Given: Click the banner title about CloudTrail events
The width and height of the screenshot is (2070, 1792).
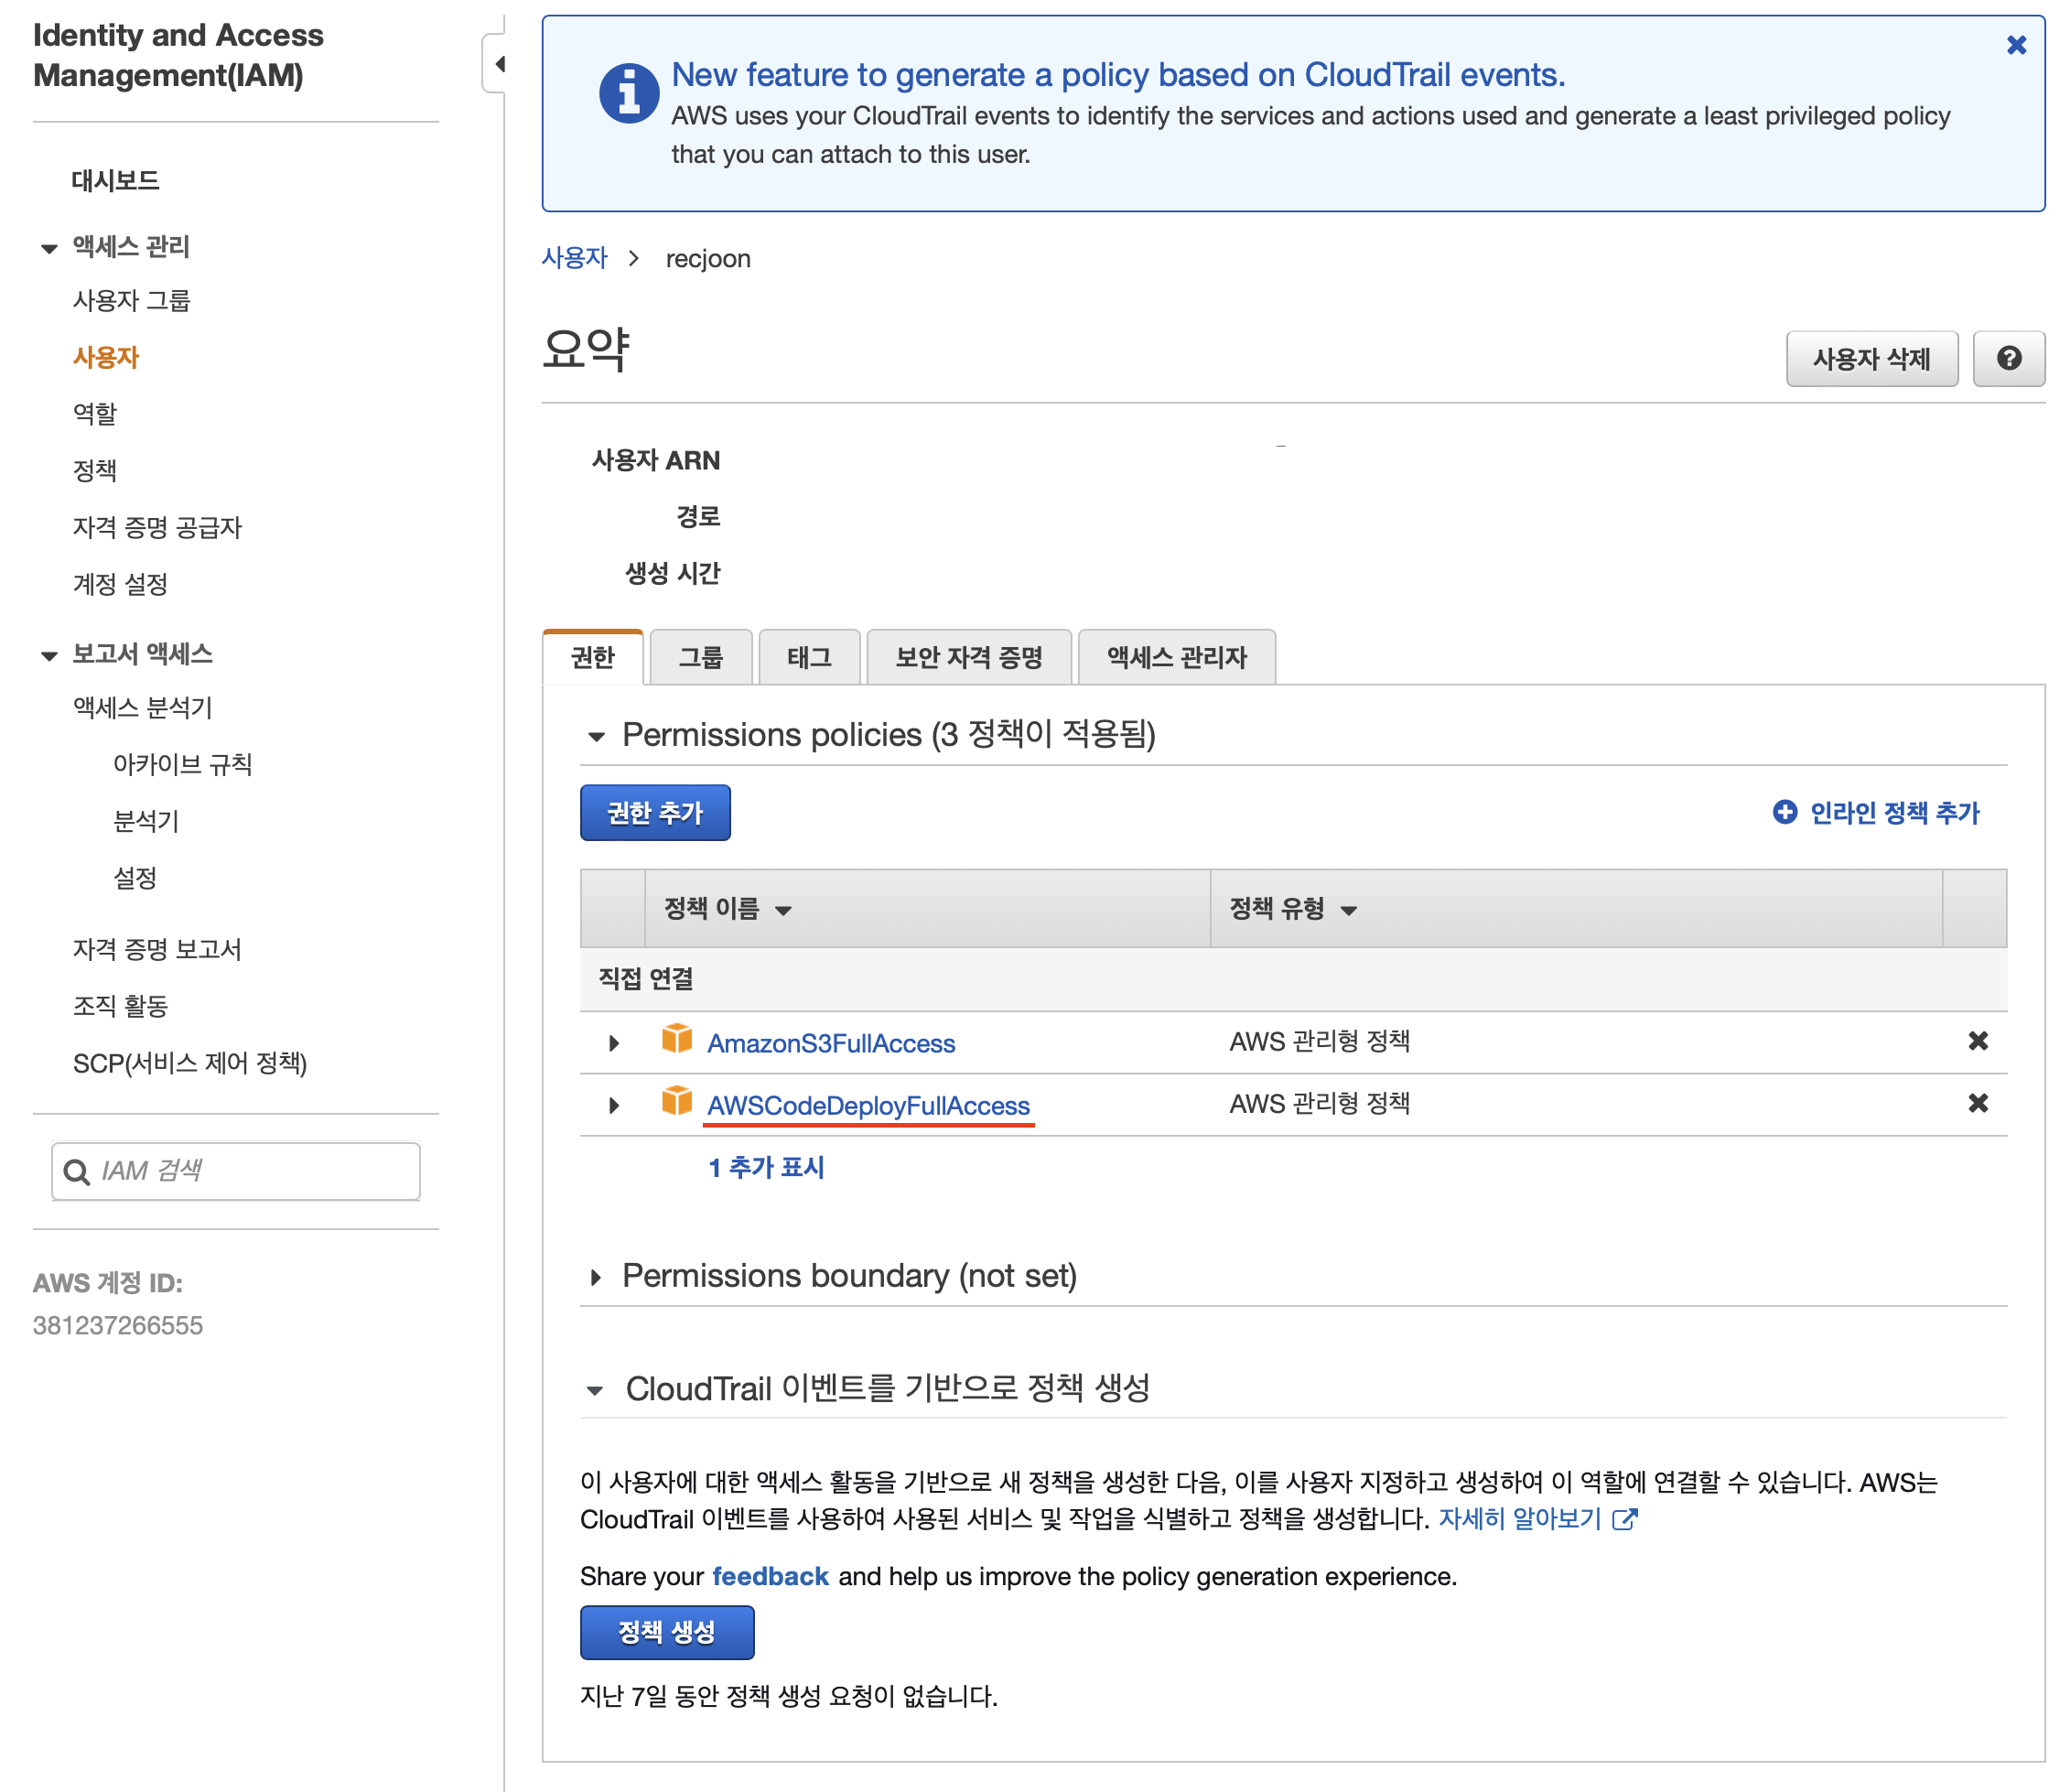Looking at the screenshot, I should click(1118, 75).
